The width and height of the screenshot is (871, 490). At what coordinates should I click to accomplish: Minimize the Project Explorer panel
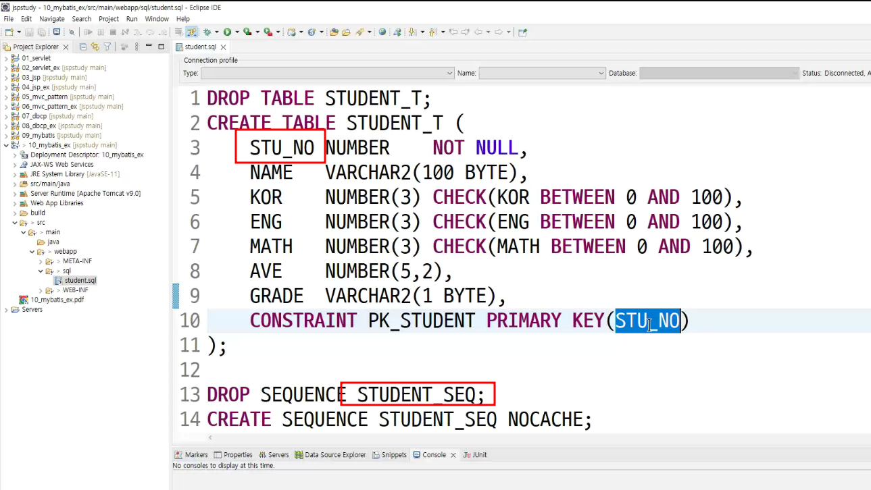148,47
